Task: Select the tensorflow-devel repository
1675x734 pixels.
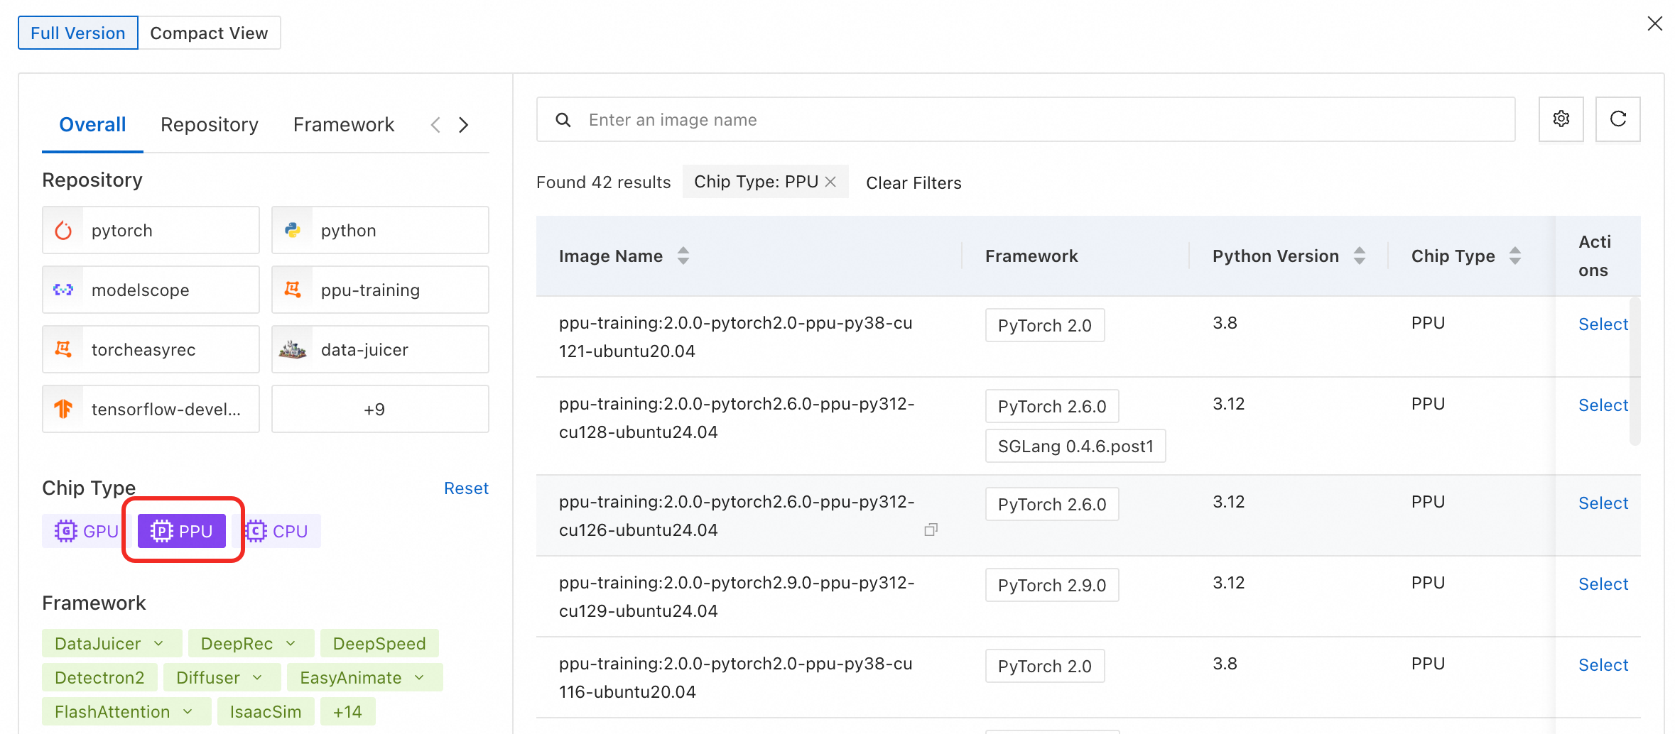Action: pos(151,409)
